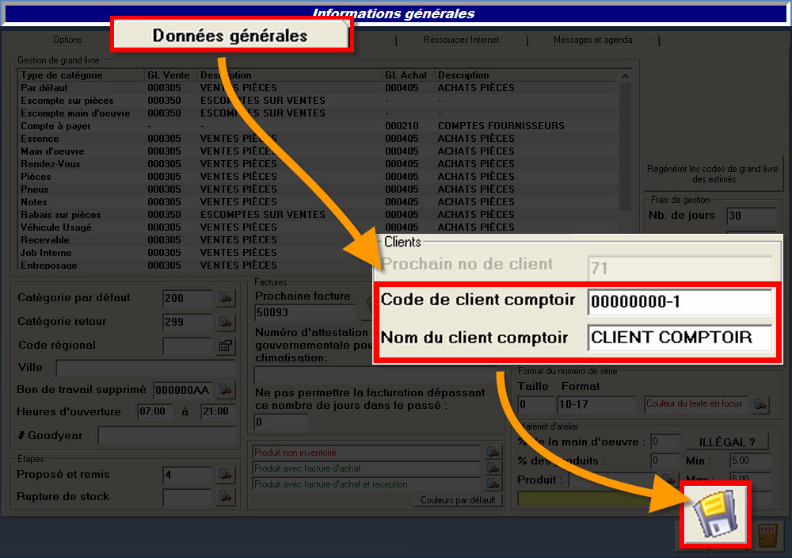Open lookup beside Catégorie retour
The height and width of the screenshot is (558, 792).
(x=225, y=322)
